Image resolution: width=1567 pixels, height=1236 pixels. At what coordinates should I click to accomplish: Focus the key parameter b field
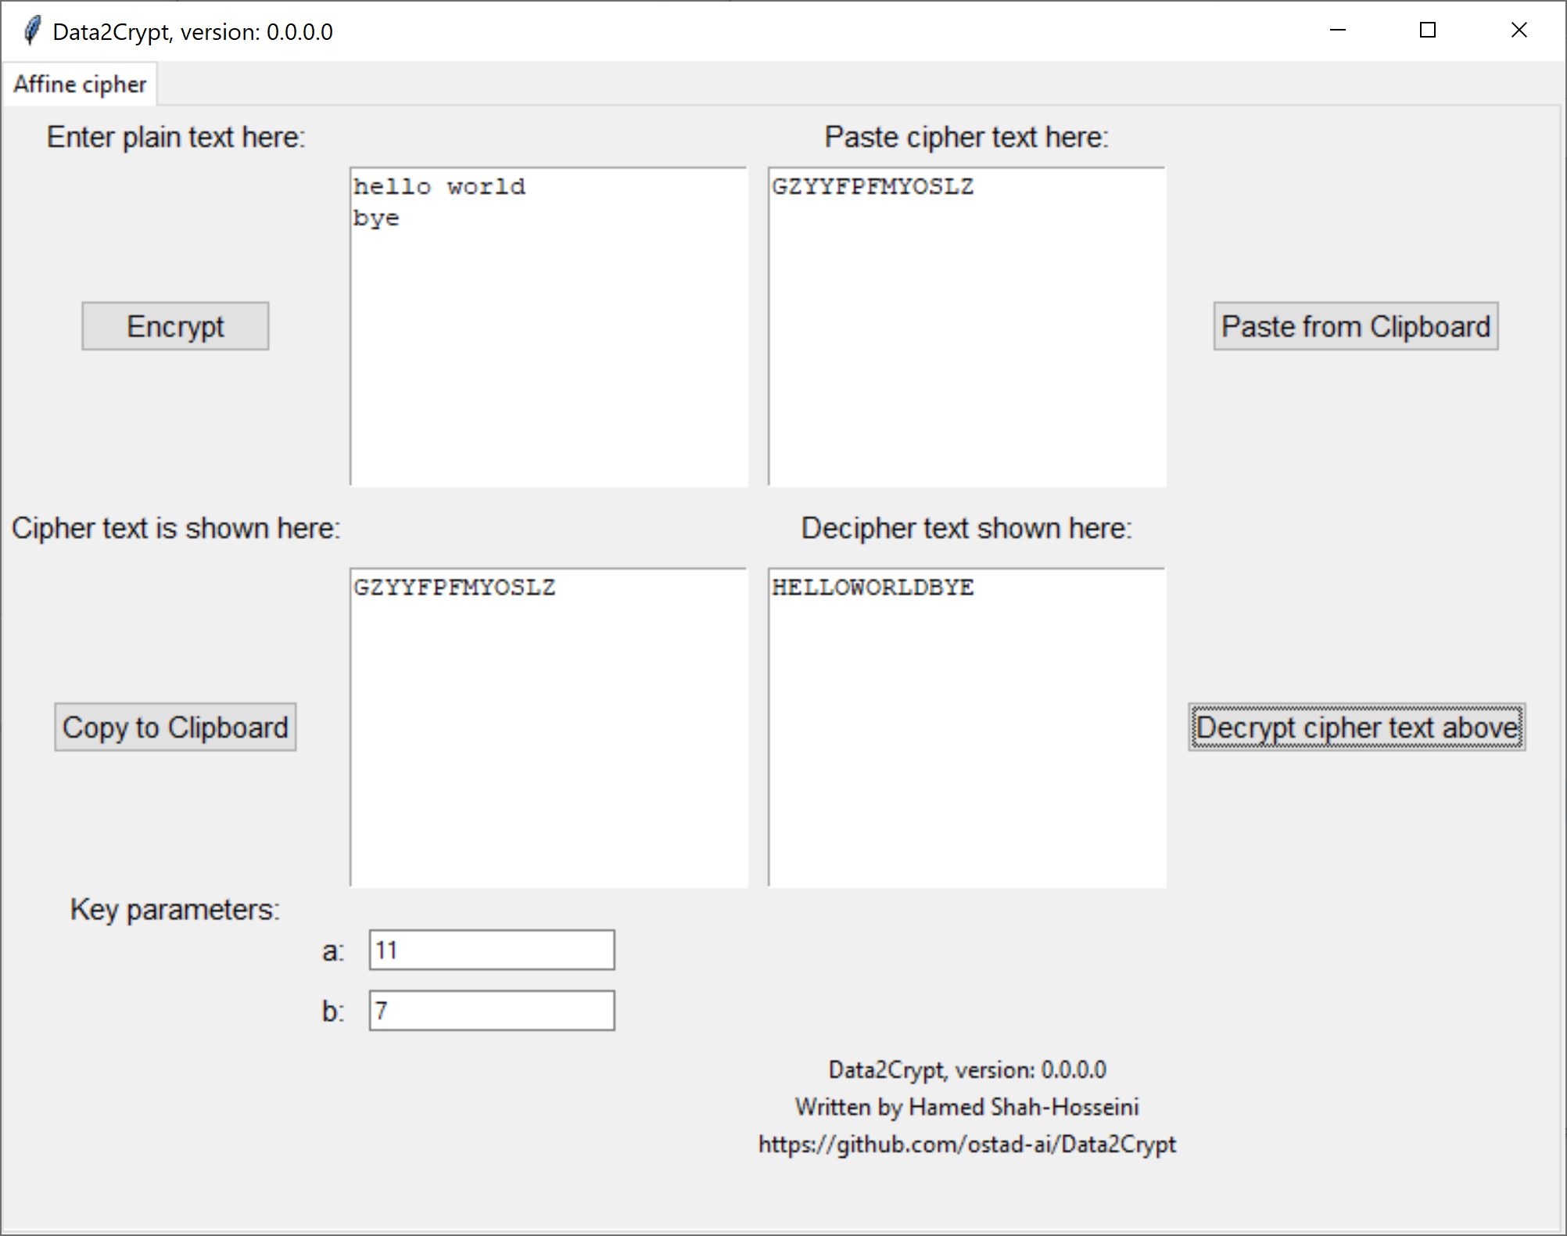click(x=492, y=1011)
